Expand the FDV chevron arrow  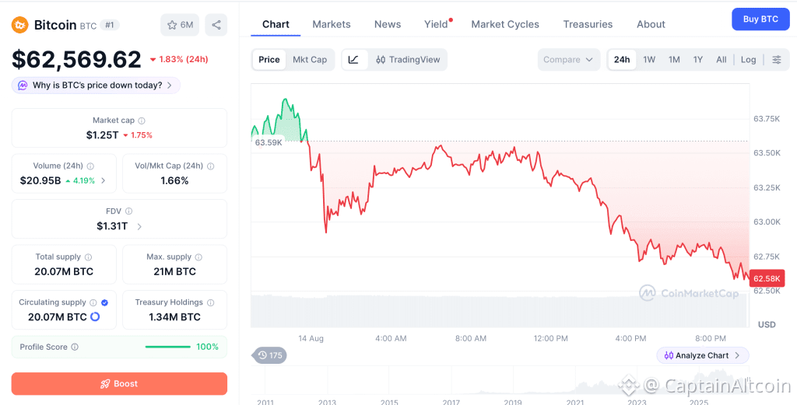139,226
